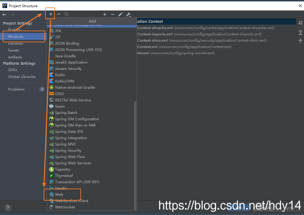Choose Javaee Security in Add menu
This screenshot has width=304, height=215.
click(92, 69)
